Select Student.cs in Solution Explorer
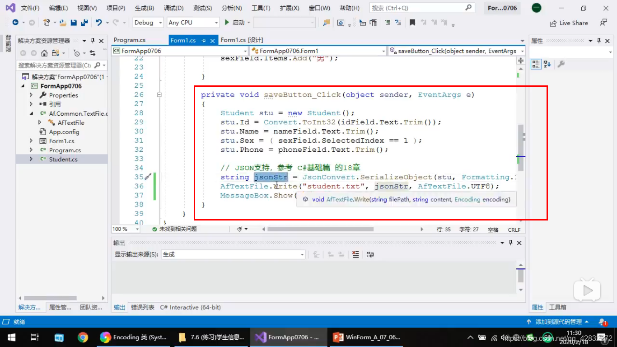617x347 pixels. pyautogui.click(x=63, y=159)
